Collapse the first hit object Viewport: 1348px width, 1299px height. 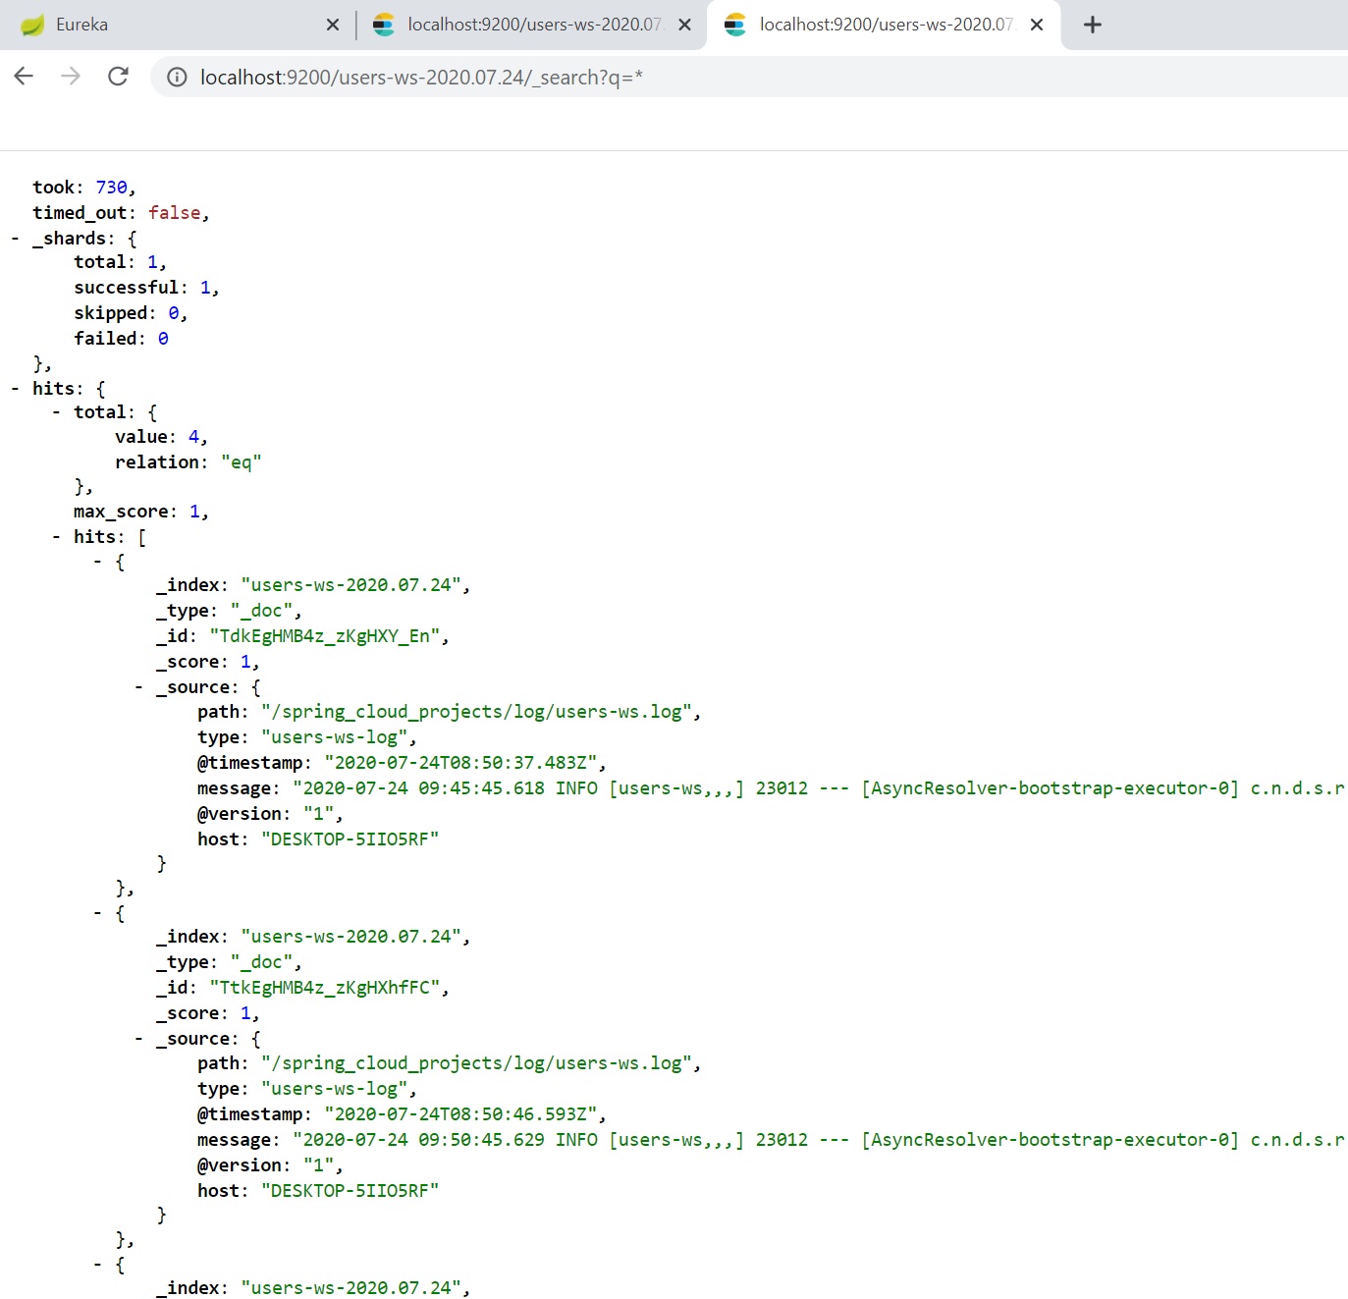coord(97,562)
